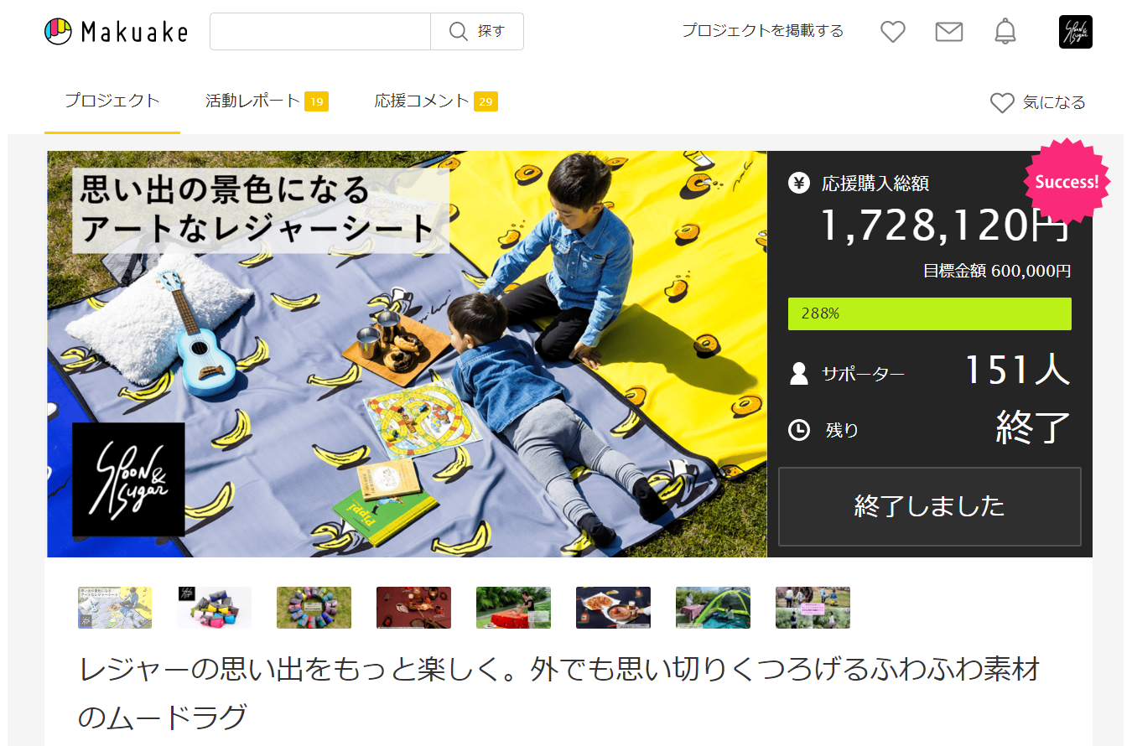Select the rolled rugs circle thumbnail
The width and height of the screenshot is (1132, 746).
click(314, 608)
